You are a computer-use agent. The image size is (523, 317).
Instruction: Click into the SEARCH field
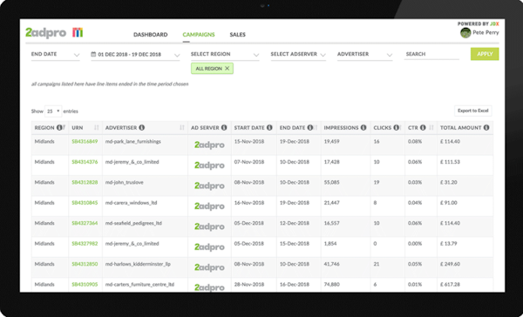[431, 54]
